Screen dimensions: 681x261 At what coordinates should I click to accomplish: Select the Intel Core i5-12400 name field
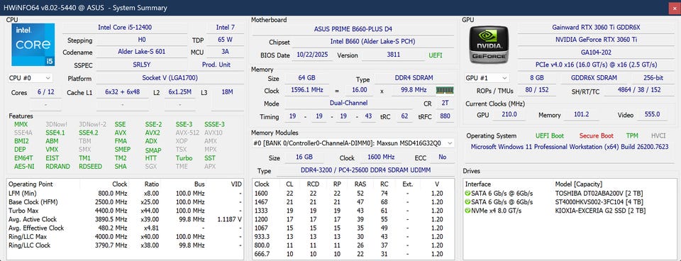pos(125,28)
